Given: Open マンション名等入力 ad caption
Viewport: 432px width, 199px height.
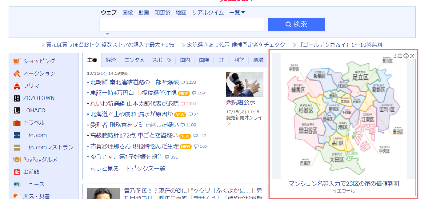Looking at the screenshot, I should pos(344,184).
